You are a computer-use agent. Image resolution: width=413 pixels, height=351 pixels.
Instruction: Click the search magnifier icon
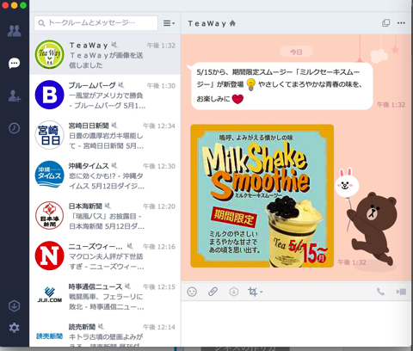click(x=41, y=23)
